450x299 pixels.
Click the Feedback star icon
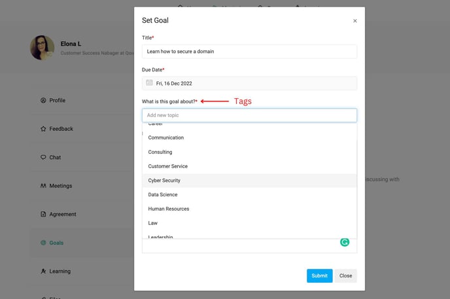coord(43,129)
